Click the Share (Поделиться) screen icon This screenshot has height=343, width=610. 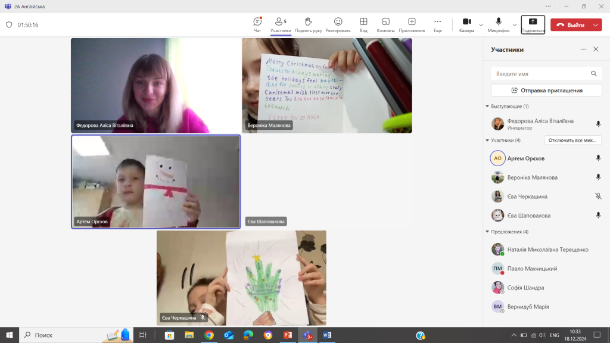click(x=533, y=22)
